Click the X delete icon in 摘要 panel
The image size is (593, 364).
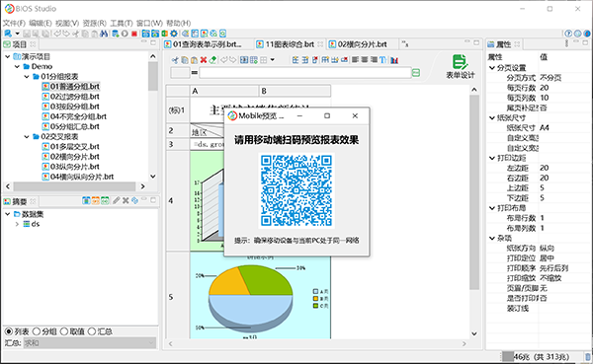[126, 201]
